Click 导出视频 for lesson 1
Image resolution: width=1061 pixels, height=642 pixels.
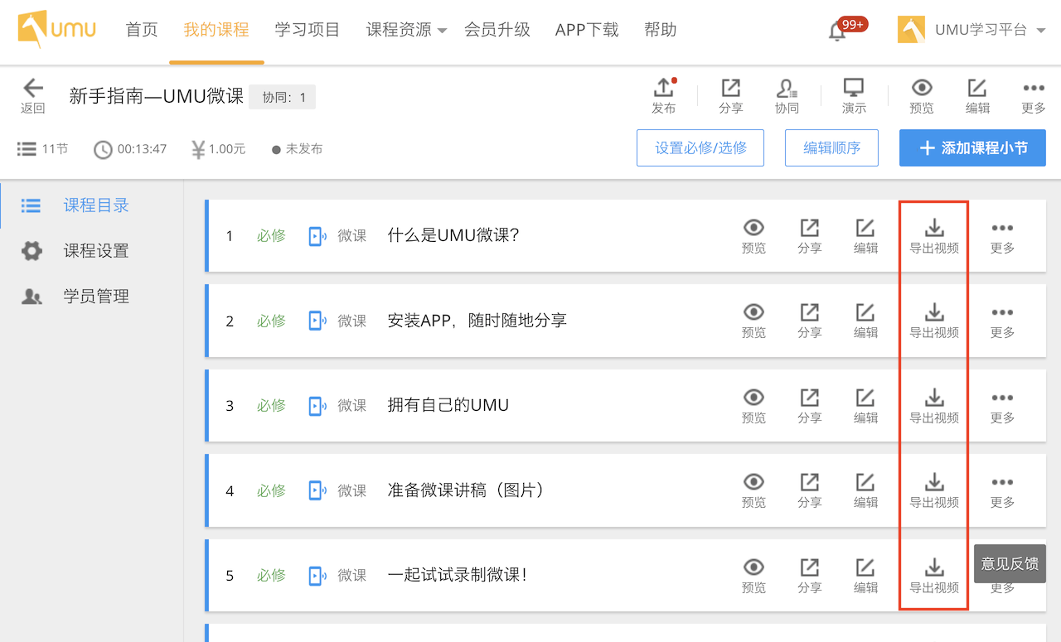tap(934, 228)
